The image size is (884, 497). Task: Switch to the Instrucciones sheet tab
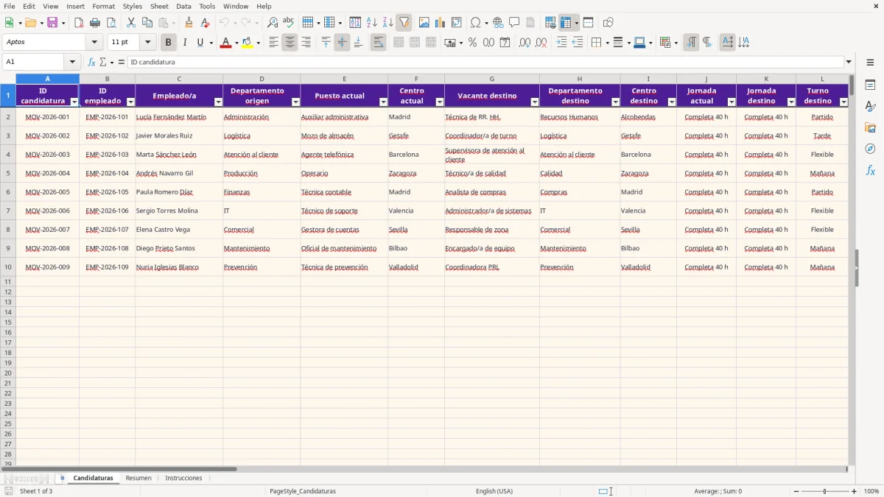[x=183, y=478]
